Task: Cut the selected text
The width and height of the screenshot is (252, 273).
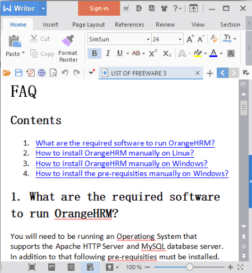Action: pyautogui.click(x=40, y=39)
